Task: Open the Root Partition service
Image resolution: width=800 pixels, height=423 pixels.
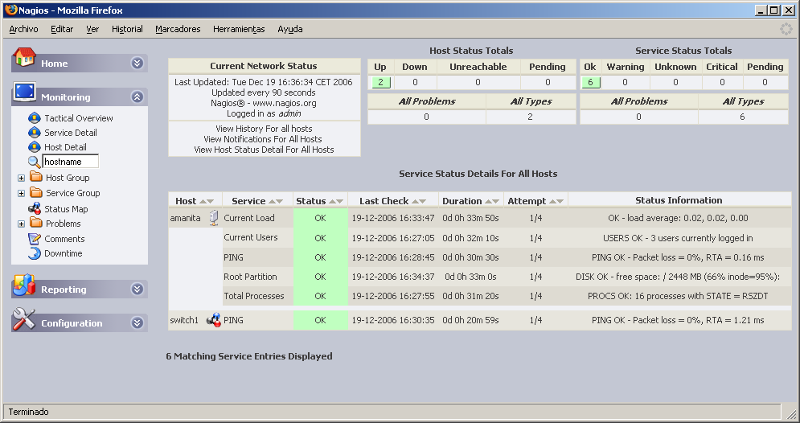Action: pos(250,277)
